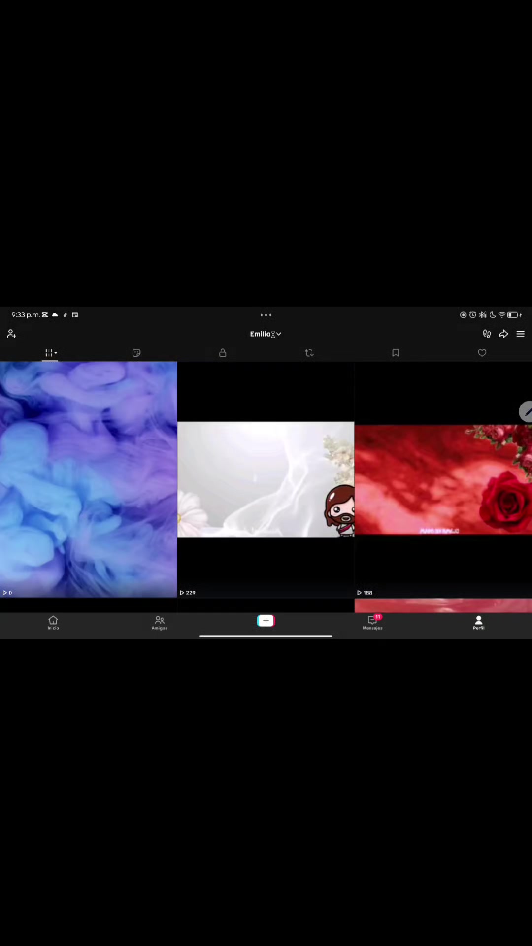The height and width of the screenshot is (946, 532).
Task: Switch to the liked videos heart tab
Action: tap(482, 353)
